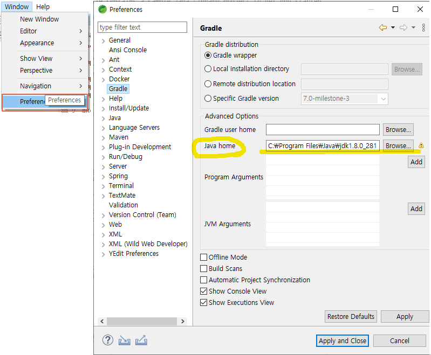The width and height of the screenshot is (431, 355).
Task: Click the help question mark icon
Action: point(108,340)
